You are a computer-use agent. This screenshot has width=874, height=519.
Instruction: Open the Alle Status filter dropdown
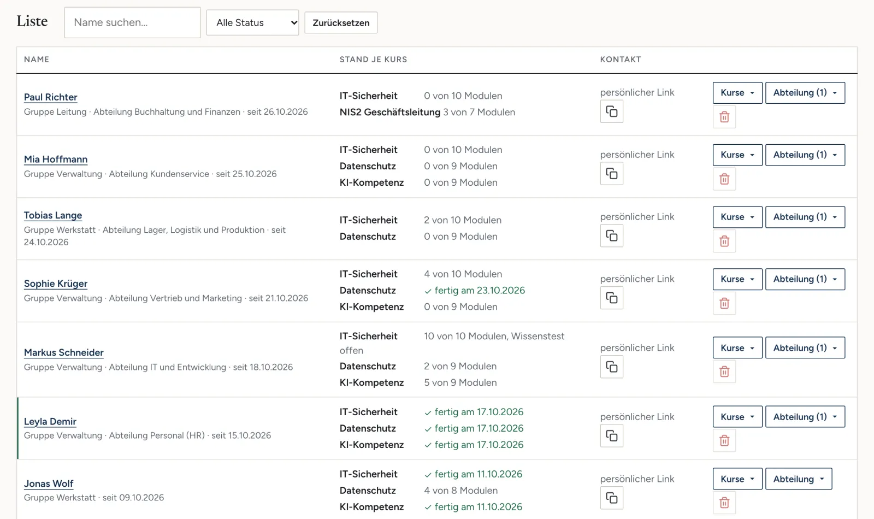[x=252, y=22]
